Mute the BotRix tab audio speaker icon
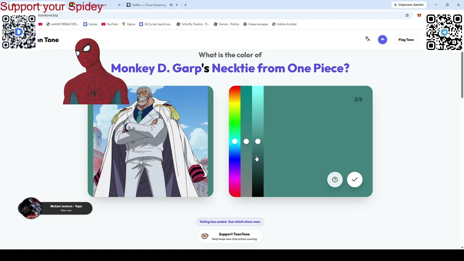 click(171, 5)
